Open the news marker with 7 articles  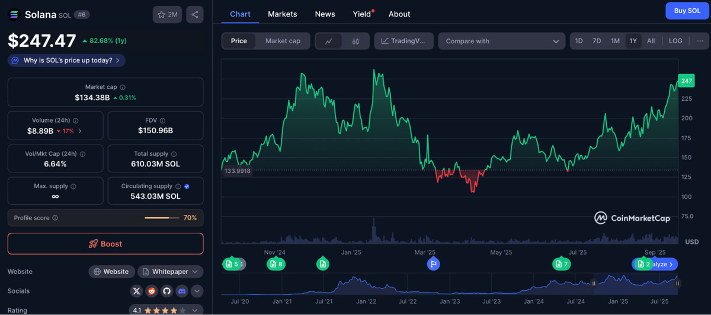click(562, 264)
